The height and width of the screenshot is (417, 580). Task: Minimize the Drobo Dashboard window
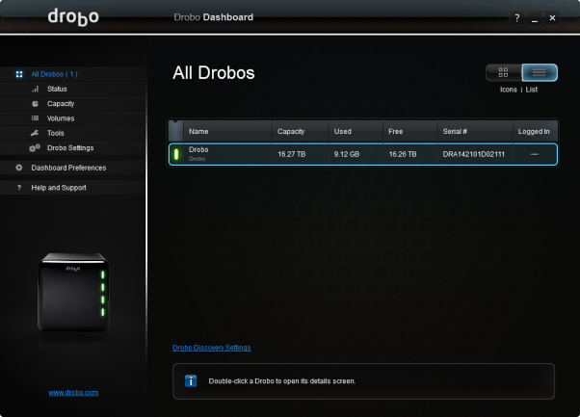[535, 17]
